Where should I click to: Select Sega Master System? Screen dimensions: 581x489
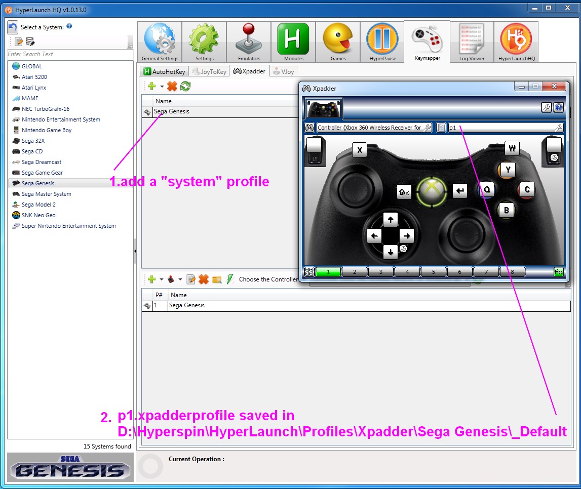point(46,194)
